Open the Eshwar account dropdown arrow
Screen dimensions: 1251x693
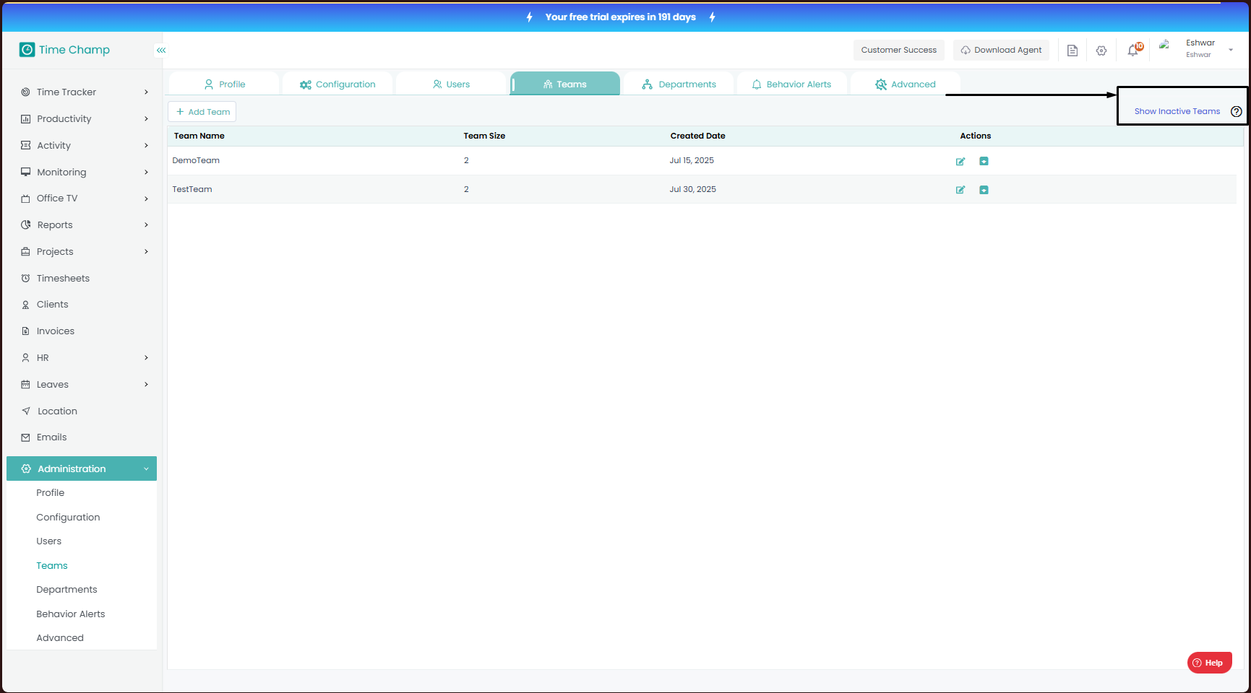pyautogui.click(x=1231, y=50)
